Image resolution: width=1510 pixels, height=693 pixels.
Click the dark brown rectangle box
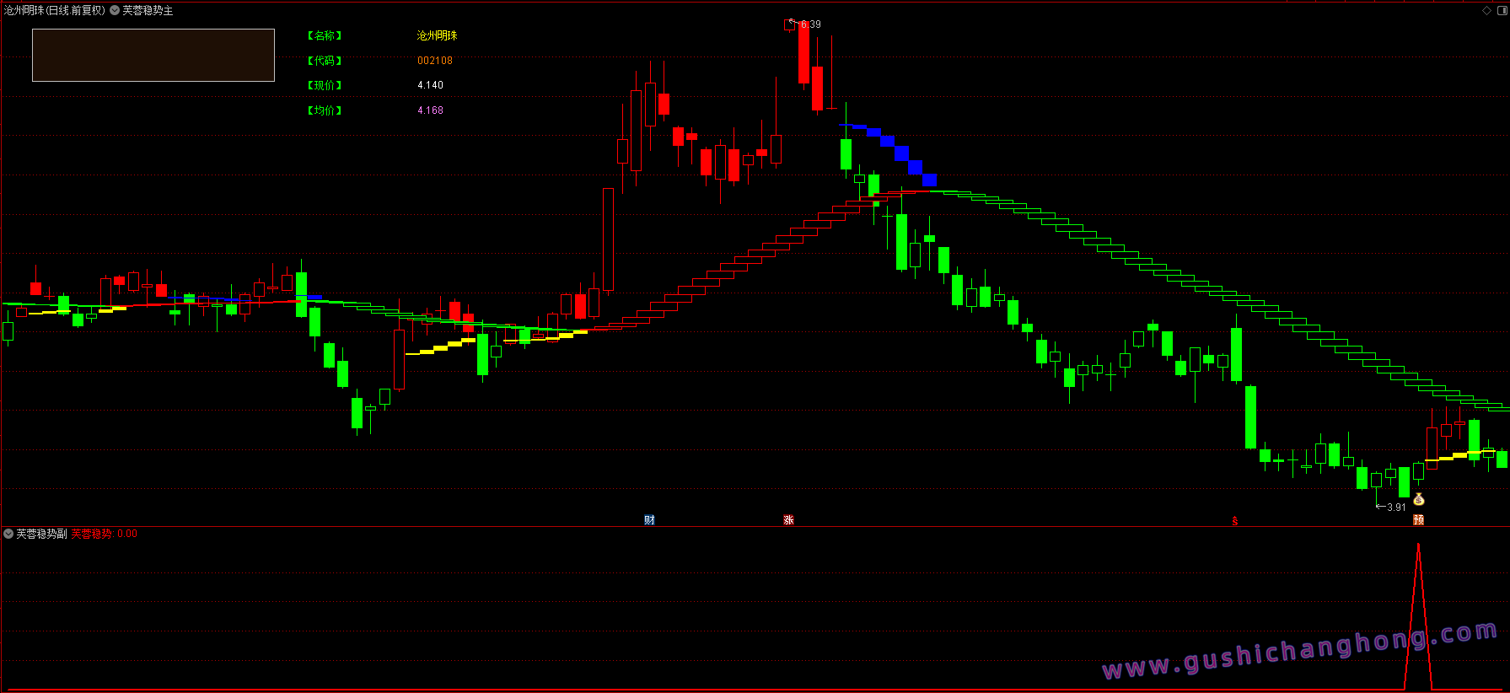[153, 56]
